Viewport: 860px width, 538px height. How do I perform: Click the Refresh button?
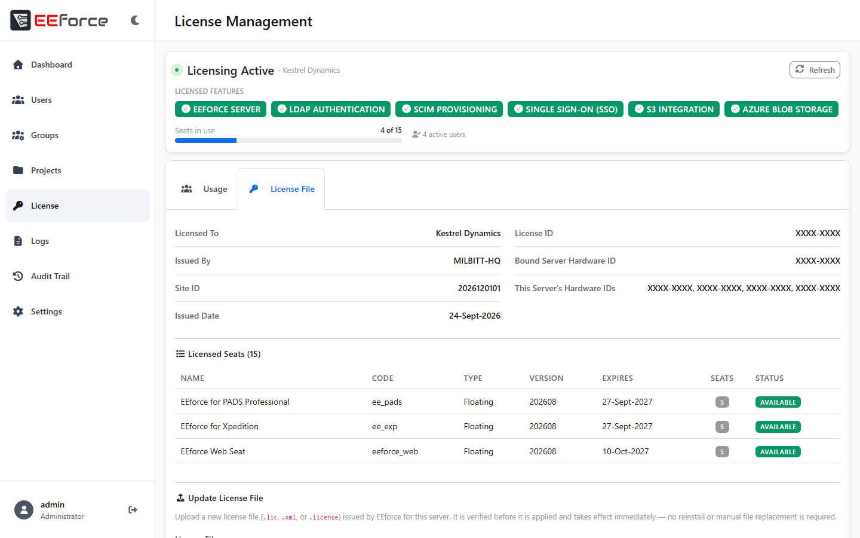click(x=815, y=70)
